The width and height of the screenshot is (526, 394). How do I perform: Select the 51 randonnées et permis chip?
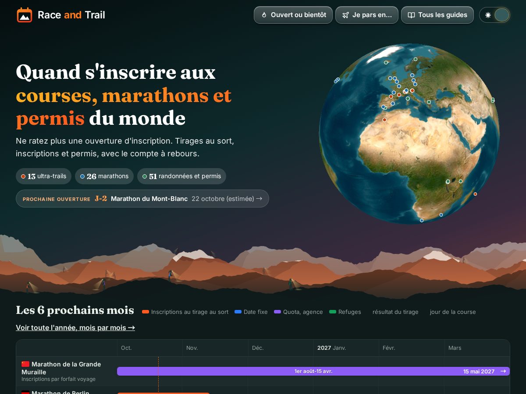pyautogui.click(x=182, y=176)
